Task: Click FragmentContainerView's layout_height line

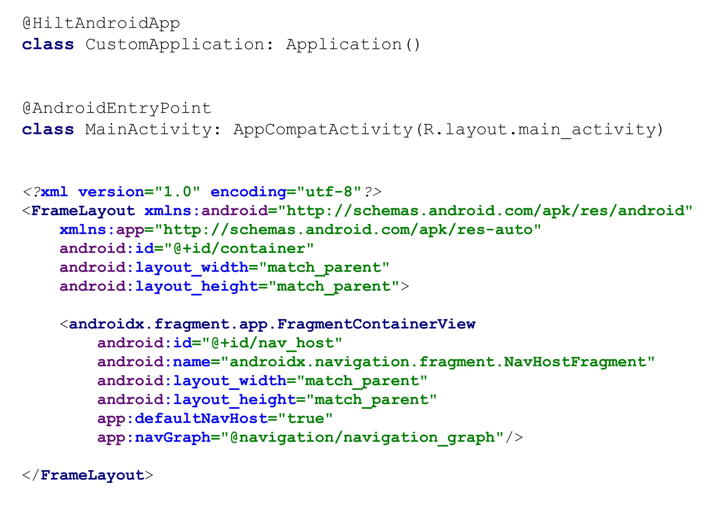Action: [267, 400]
